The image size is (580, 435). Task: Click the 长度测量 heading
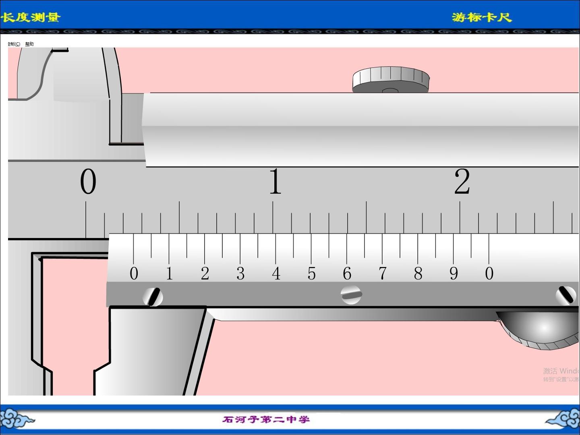[x=30, y=17]
